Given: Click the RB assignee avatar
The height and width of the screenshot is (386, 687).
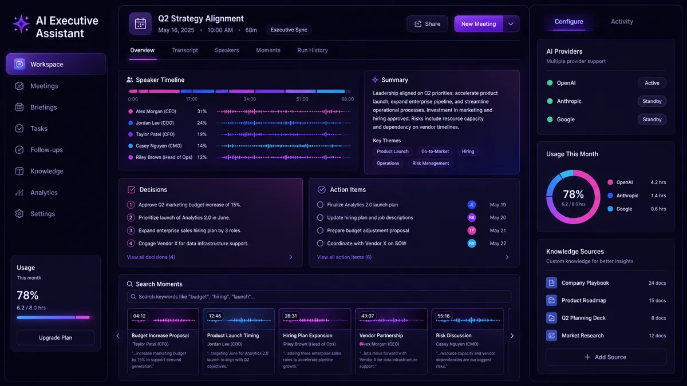Looking at the screenshot, I should [x=472, y=218].
